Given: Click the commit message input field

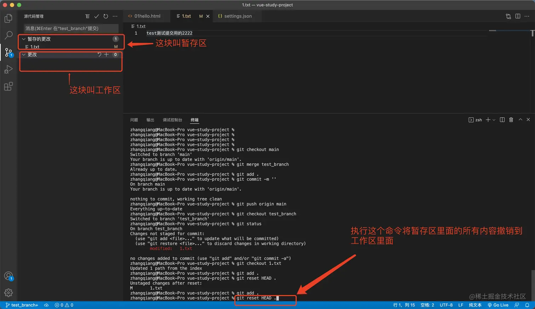Looking at the screenshot, I should 71,28.
